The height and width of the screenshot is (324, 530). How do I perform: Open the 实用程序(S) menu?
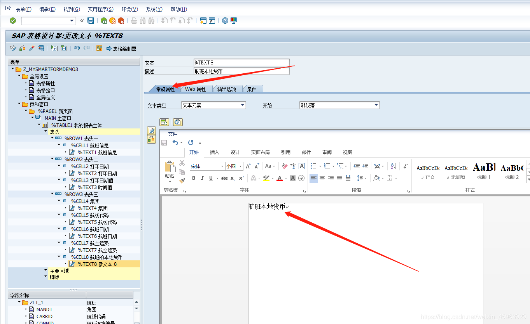coord(101,9)
